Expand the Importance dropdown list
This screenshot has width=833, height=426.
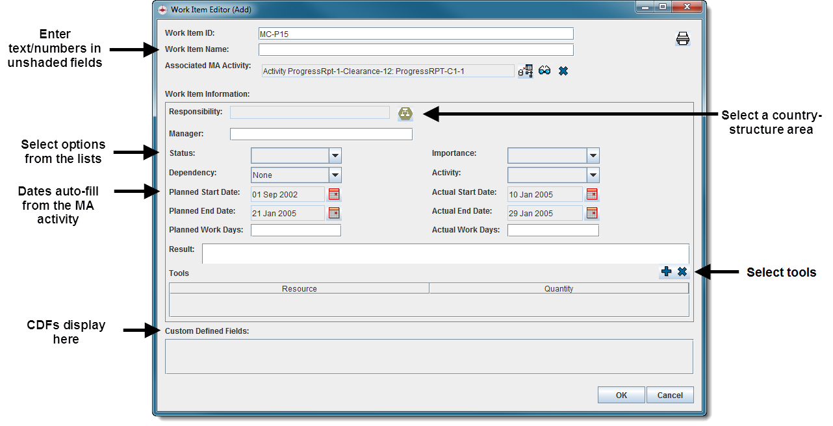point(593,156)
